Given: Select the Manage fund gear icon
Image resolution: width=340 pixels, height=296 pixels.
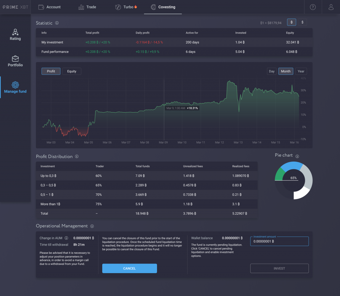Looking at the screenshot, I should pyautogui.click(x=15, y=85).
